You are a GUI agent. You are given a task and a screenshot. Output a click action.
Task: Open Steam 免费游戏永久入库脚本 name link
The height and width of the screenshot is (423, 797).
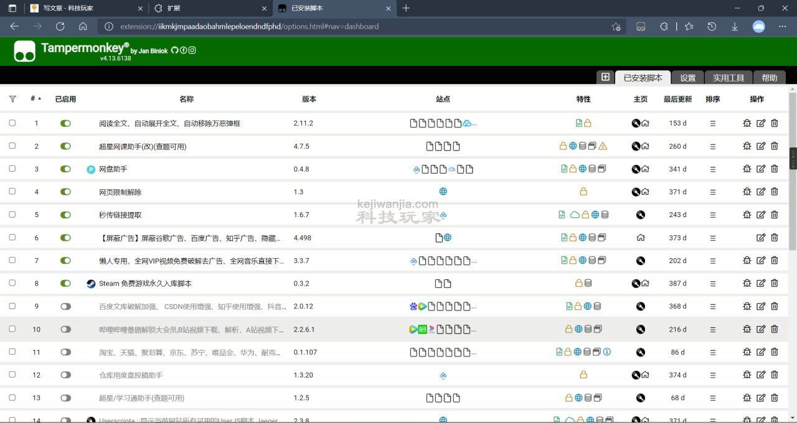click(x=145, y=284)
